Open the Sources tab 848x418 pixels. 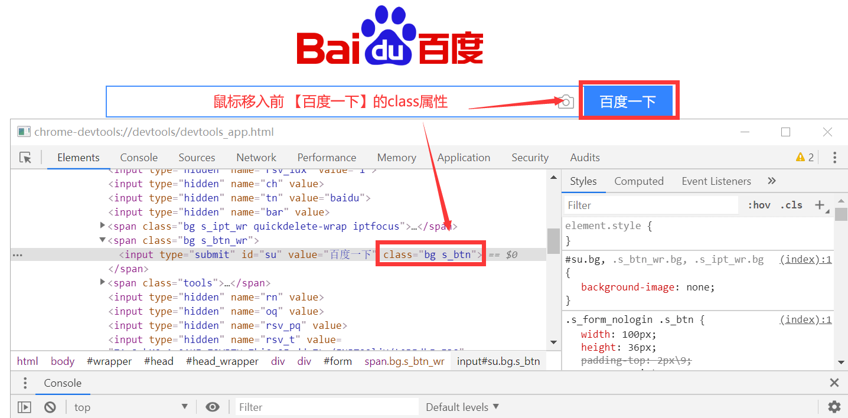[x=197, y=158]
